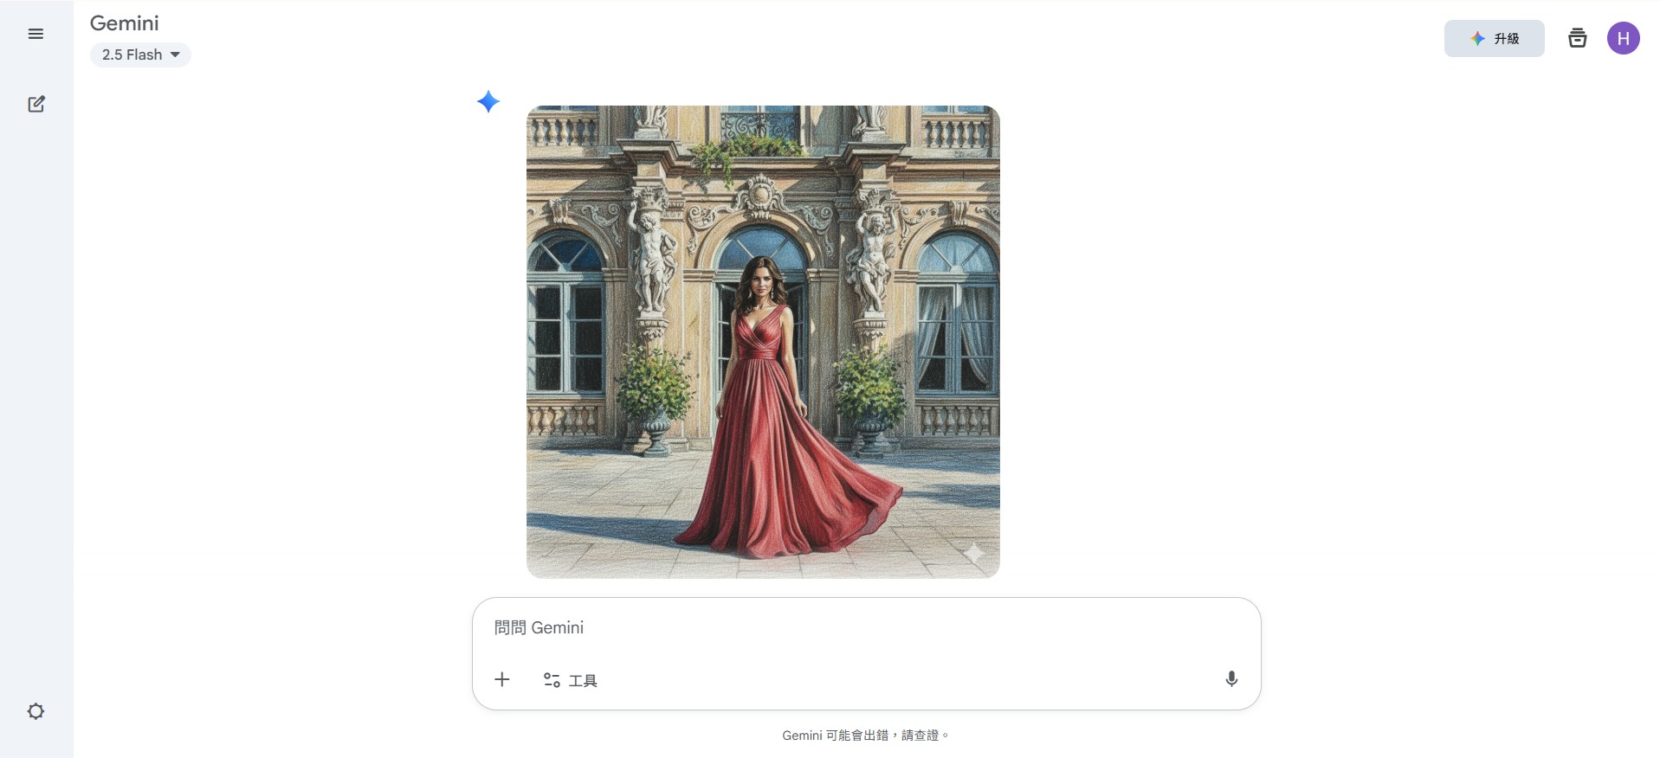This screenshot has width=1660, height=758.
Task: Click the sparkle watermark on the generated image
Action: tap(974, 553)
